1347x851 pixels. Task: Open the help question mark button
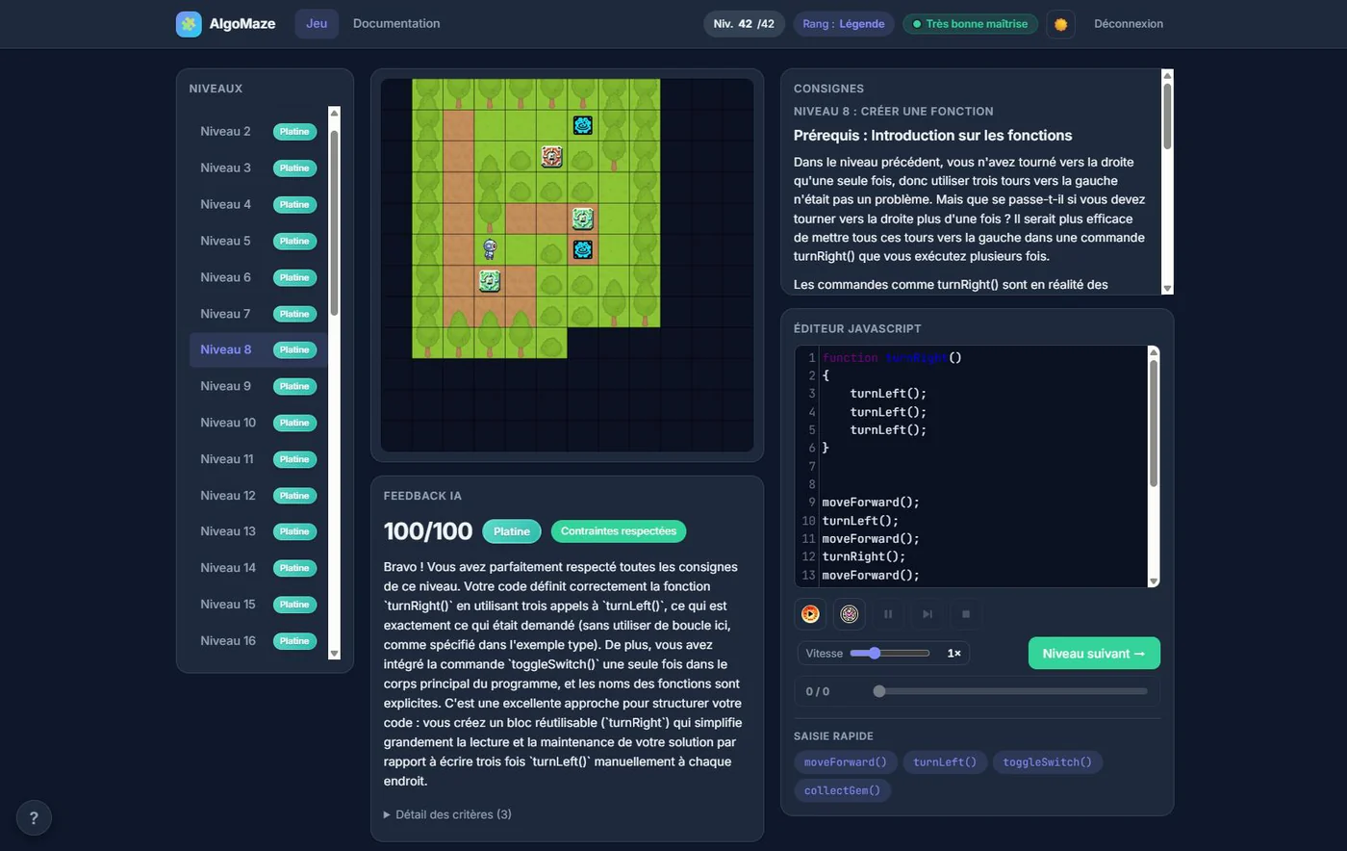pyautogui.click(x=34, y=818)
